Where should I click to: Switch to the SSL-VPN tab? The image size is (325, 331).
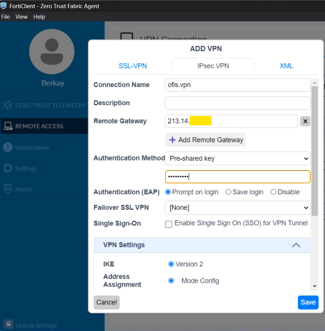click(x=133, y=66)
